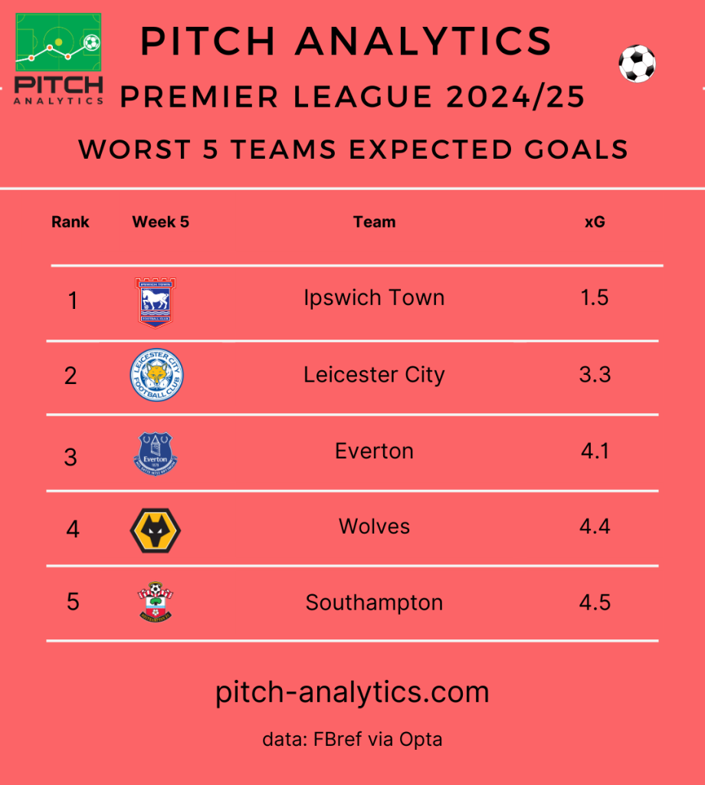Click the Premier League 2024/25 heading
The height and width of the screenshot is (785, 705).
[352, 96]
